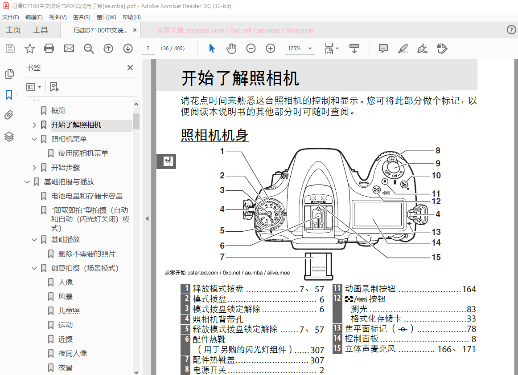Screen dimensions: 518x375
Task: Switch to the 主页 tab
Action: (13, 30)
